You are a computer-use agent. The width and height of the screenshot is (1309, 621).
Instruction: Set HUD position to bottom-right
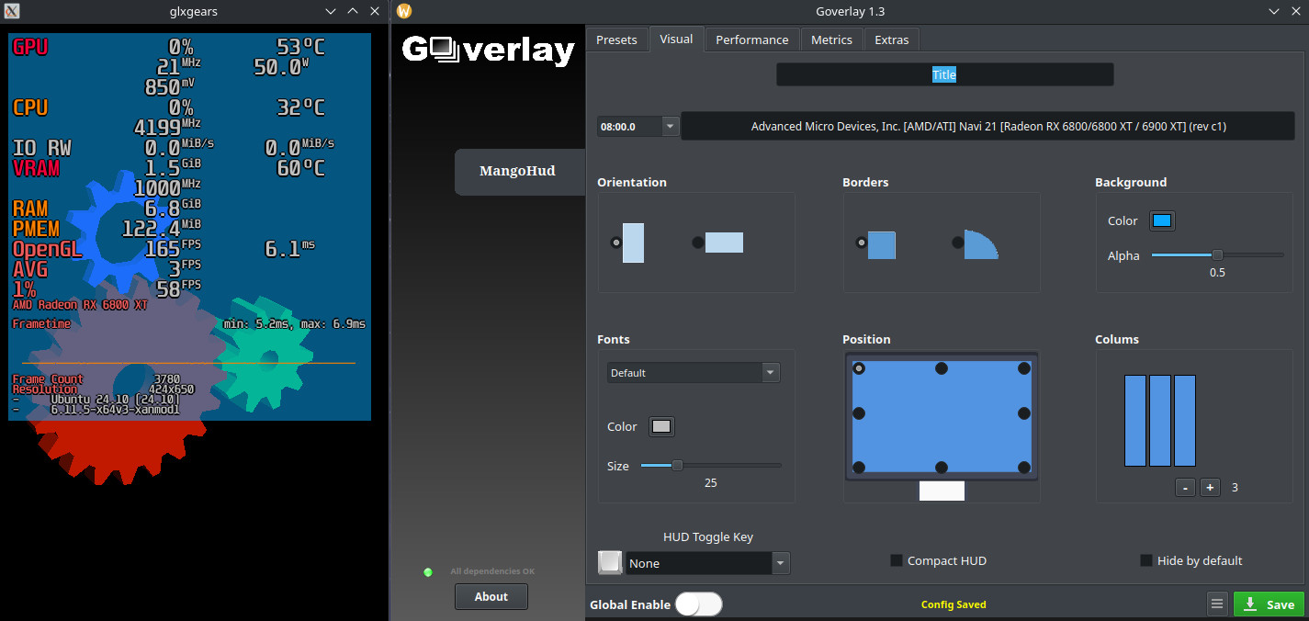[1024, 468]
